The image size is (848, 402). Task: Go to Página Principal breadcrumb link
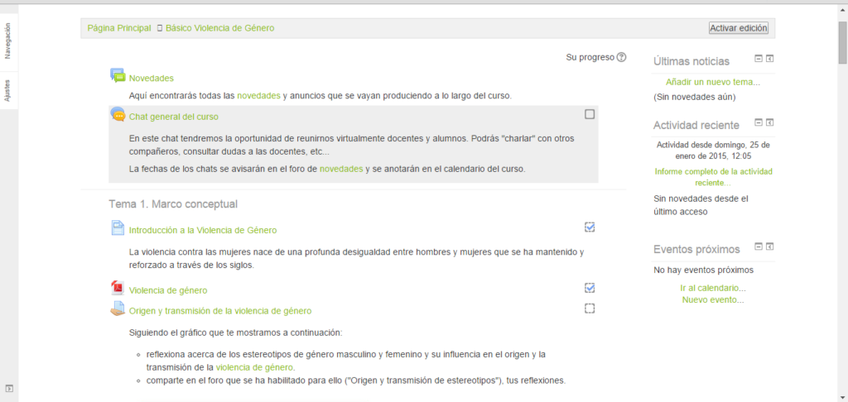click(x=118, y=28)
